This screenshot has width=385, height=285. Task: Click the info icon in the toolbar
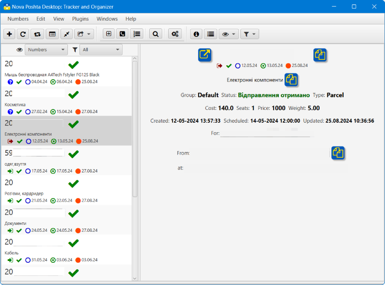click(x=196, y=34)
